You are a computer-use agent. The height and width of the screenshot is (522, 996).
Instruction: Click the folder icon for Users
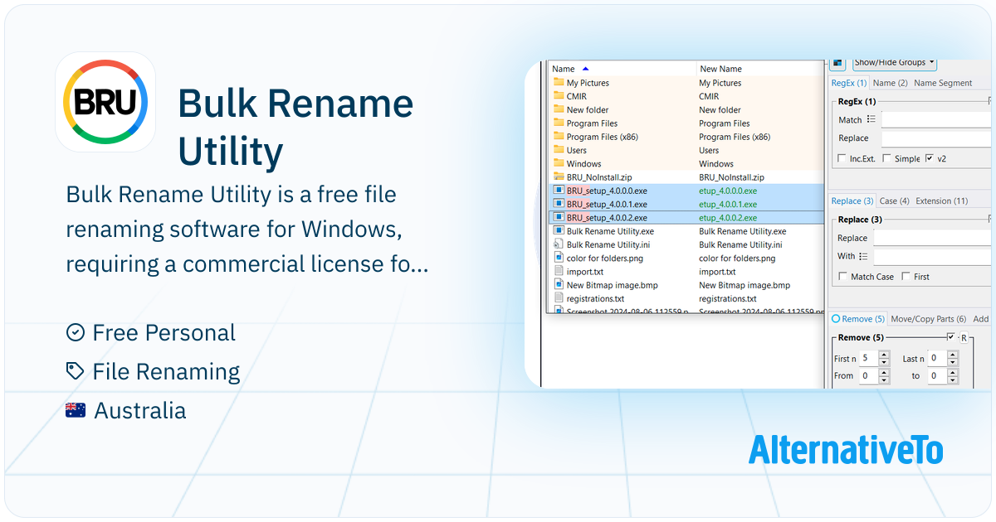click(x=559, y=150)
